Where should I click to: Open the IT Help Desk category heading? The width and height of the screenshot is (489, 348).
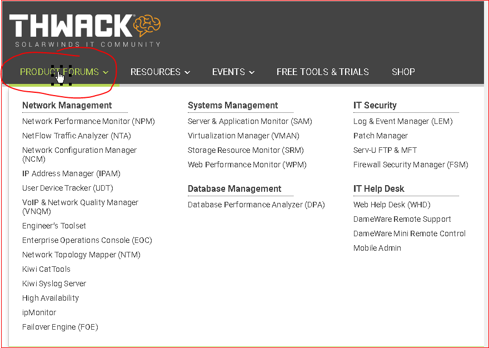click(x=378, y=188)
